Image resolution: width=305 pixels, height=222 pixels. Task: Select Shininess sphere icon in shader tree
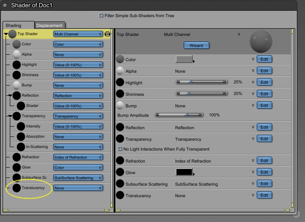(17, 75)
